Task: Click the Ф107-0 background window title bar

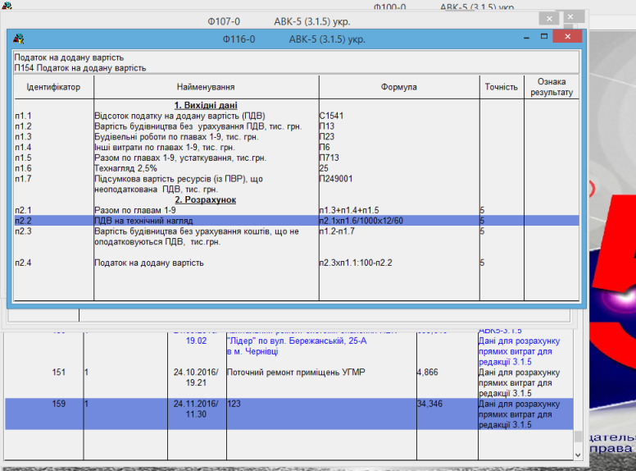Action: pos(287,18)
